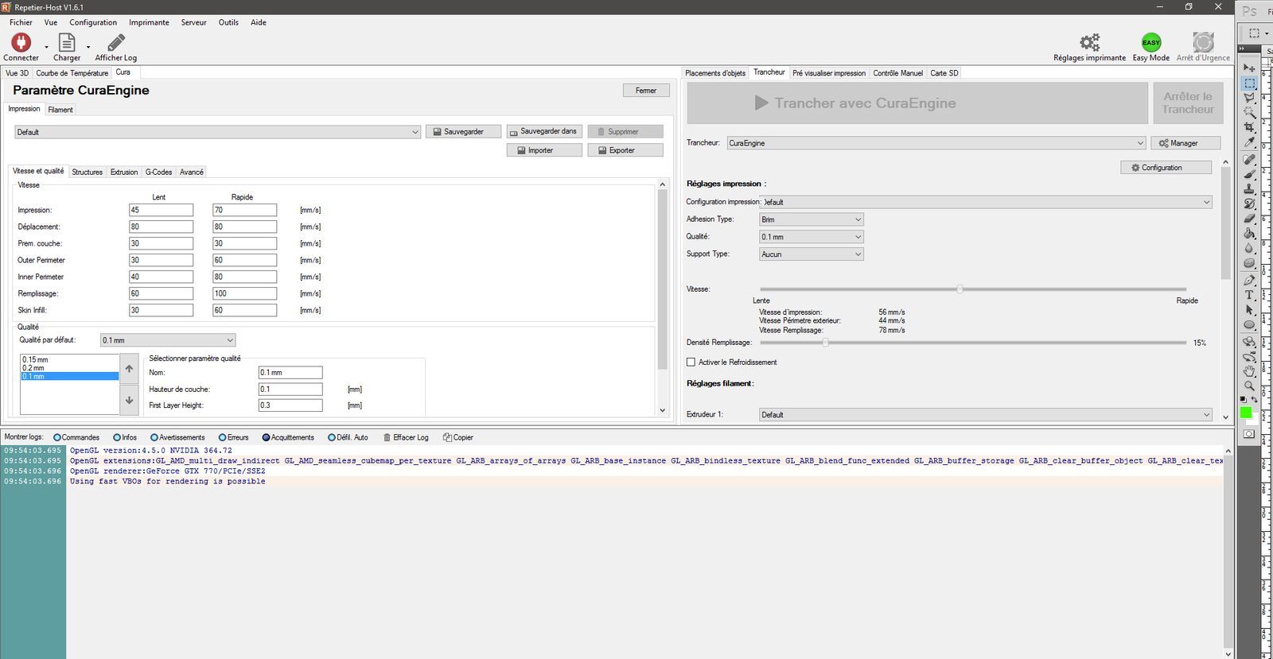
Task: Select Photoshop's Brush tool
Action: pos(1249,174)
